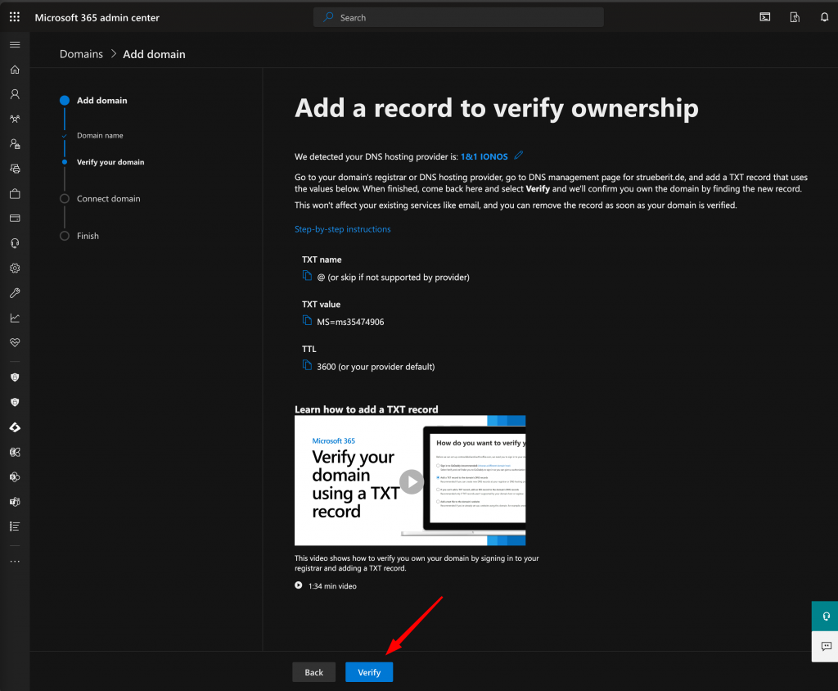Open Cloud Shell terminal icon in header
Viewport: 838px width, 691px height.
pyautogui.click(x=764, y=17)
